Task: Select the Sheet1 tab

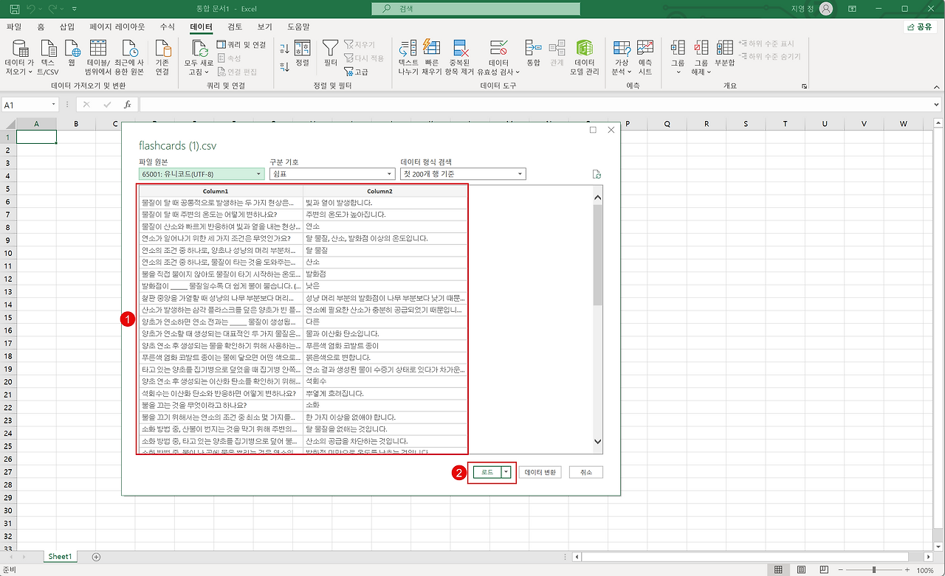Action: [x=60, y=557]
